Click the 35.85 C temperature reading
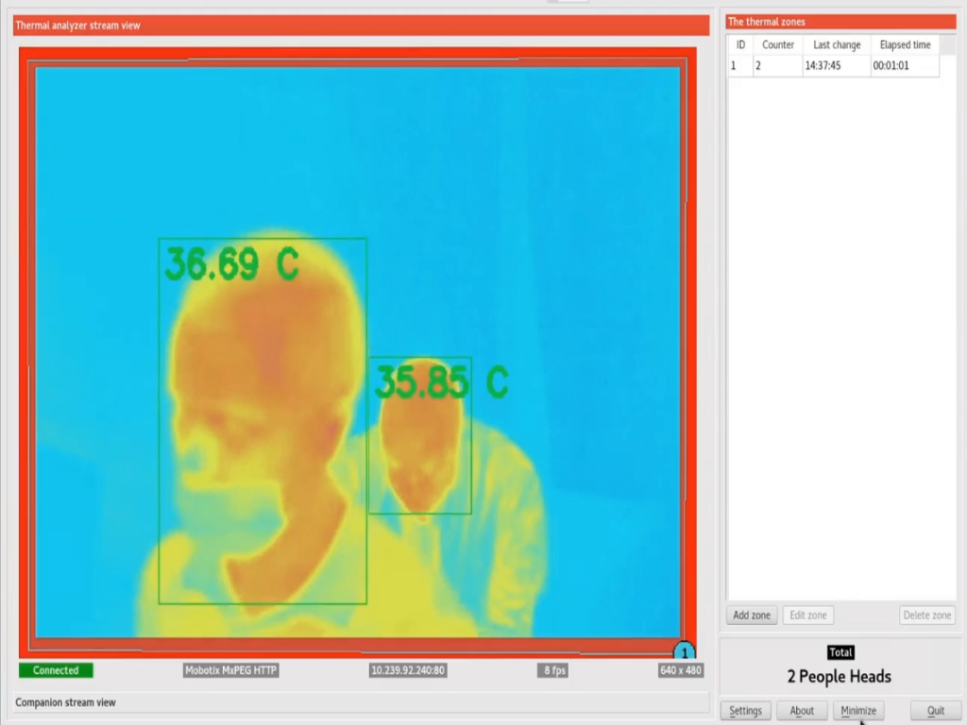Screen dimensions: 967x725 coord(442,381)
